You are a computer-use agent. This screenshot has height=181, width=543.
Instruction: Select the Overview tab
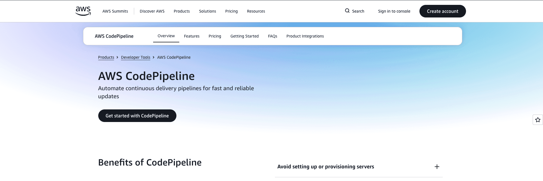pyautogui.click(x=166, y=36)
